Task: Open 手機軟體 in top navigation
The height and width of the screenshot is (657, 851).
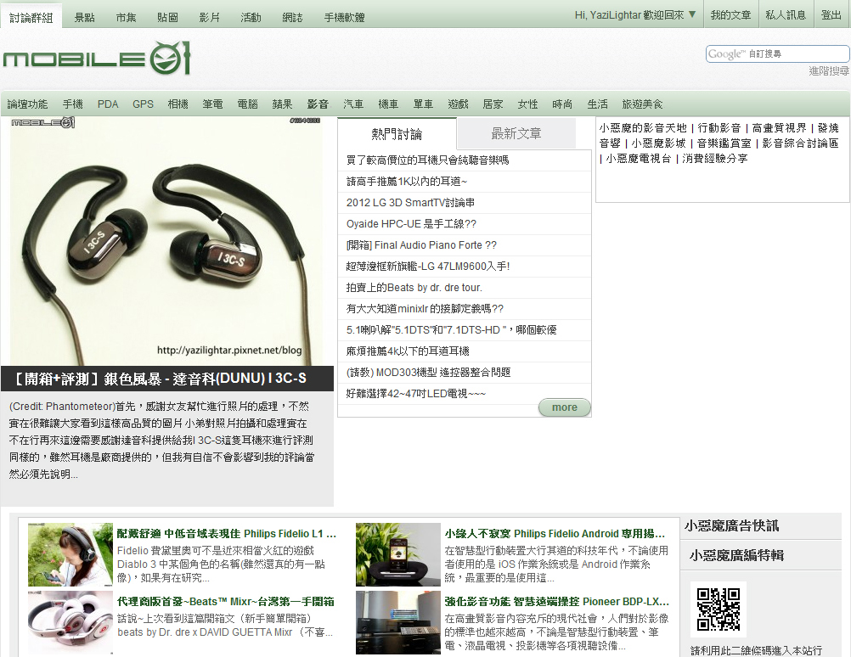Action: [344, 18]
